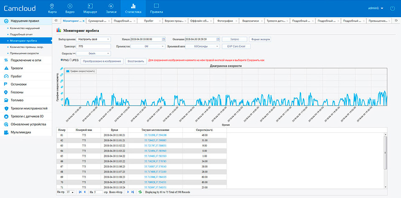
Task: Click the EXP Cars Excel button
Action: pyautogui.click(x=236, y=46)
